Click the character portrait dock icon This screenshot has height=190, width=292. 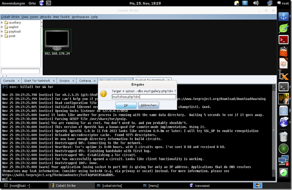pyautogui.click(x=284, y=98)
